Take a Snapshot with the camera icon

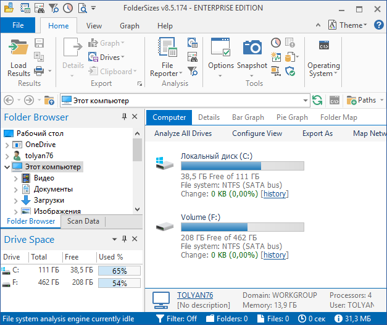pos(252,48)
